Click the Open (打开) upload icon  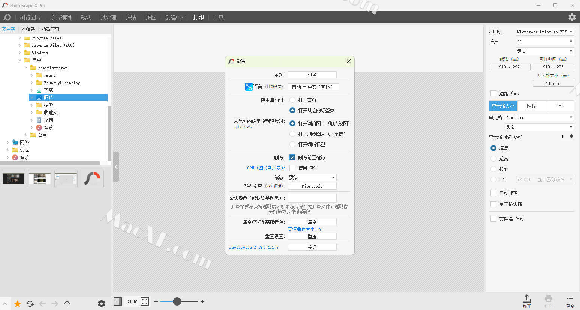[x=527, y=301]
